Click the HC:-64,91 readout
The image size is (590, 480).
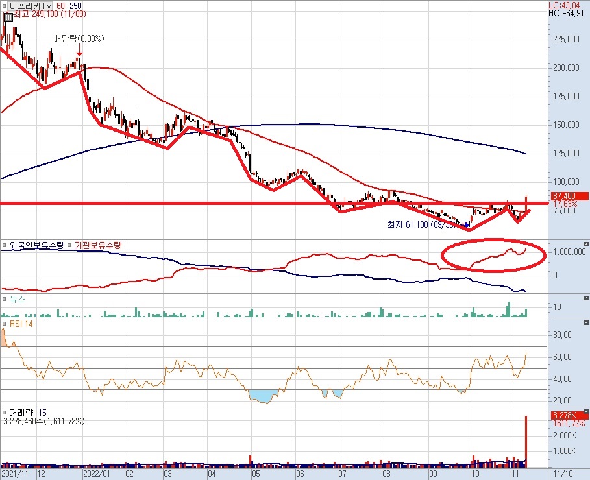(566, 13)
